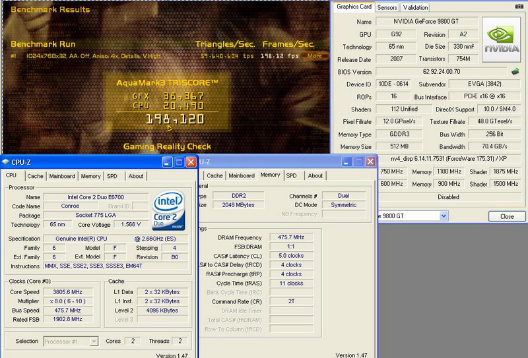This screenshot has height=358, width=528.
Task: Open the 9800 GT graphics card dropdown
Action: 444,216
